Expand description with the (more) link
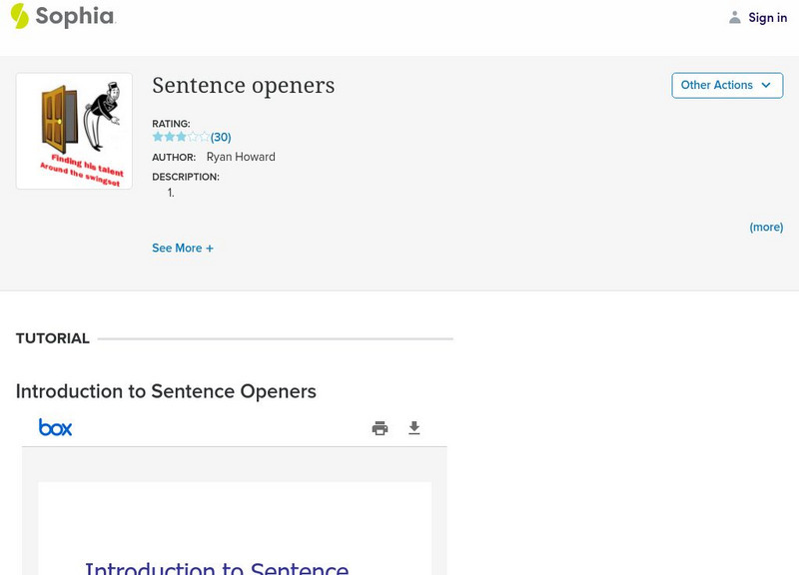 pos(766,227)
